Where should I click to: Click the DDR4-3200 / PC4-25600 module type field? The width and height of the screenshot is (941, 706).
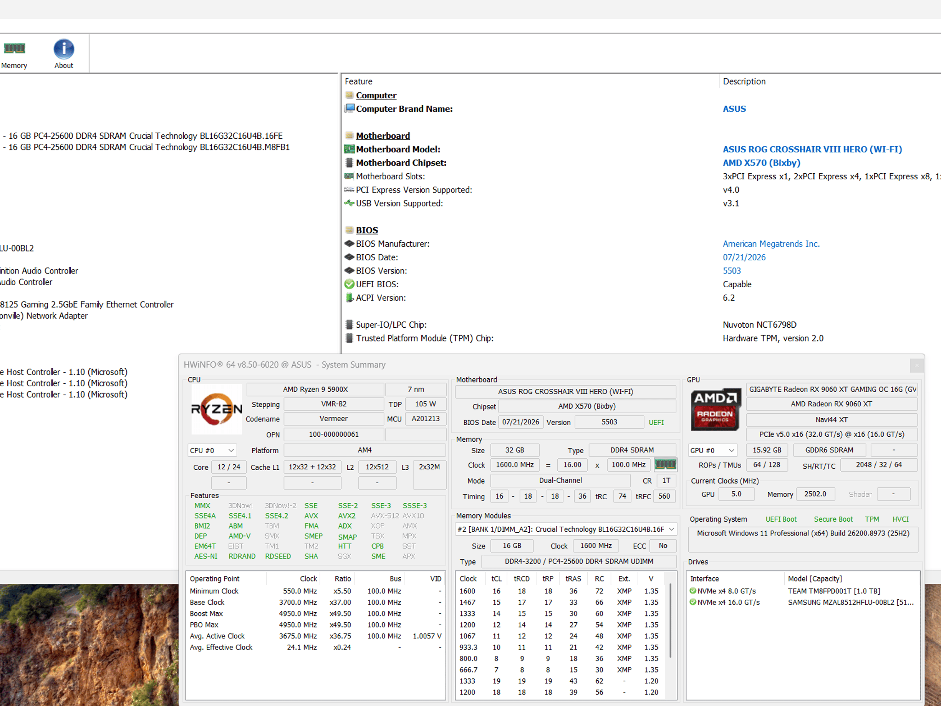(x=579, y=561)
